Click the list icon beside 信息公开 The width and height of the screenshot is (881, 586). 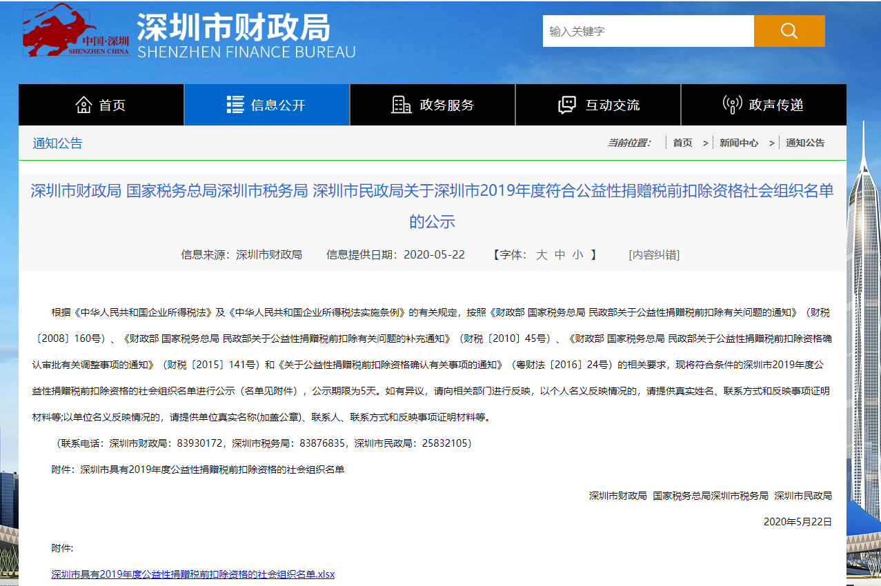[235, 105]
